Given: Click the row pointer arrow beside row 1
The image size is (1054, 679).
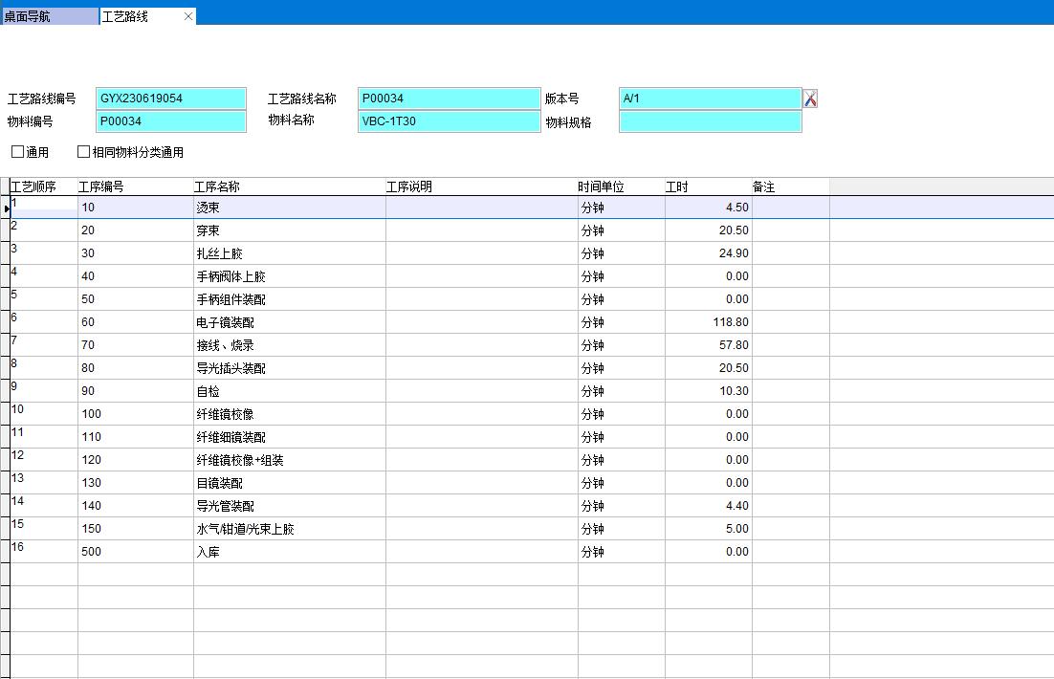Looking at the screenshot, I should (x=7, y=208).
